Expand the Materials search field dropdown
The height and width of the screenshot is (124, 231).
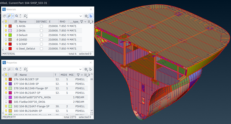pyautogui.click(x=81, y=16)
